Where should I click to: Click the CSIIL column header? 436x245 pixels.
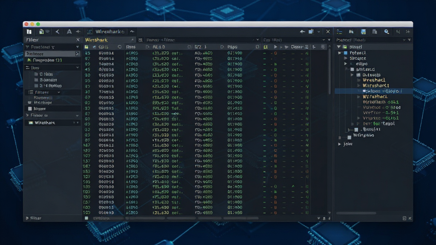click(103, 47)
